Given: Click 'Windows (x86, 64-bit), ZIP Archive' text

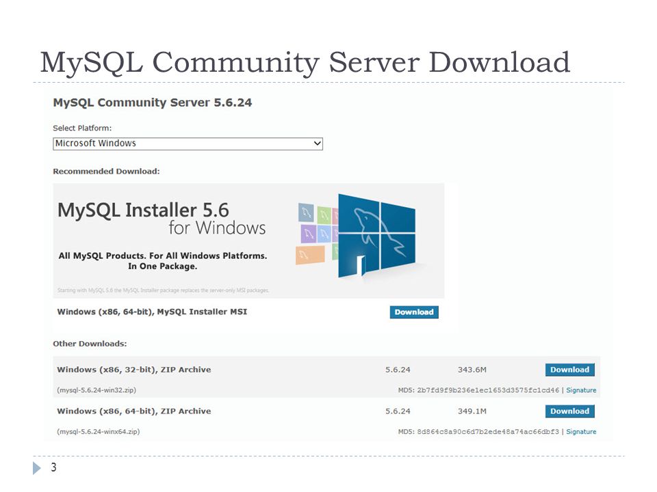Looking at the screenshot, I should pyautogui.click(x=134, y=411).
